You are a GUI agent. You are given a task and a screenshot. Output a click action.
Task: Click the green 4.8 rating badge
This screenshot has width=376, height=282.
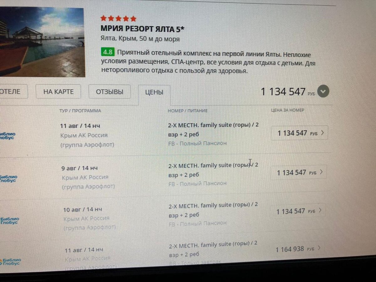click(108, 52)
